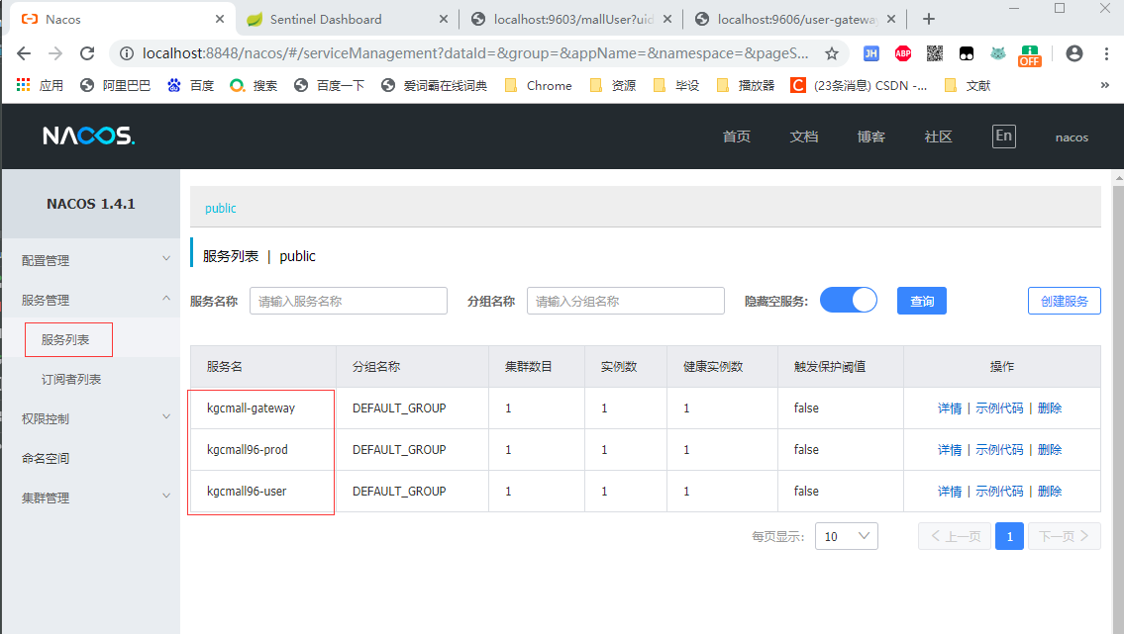Close the Nacos tab
1124x634 pixels.
(219, 20)
